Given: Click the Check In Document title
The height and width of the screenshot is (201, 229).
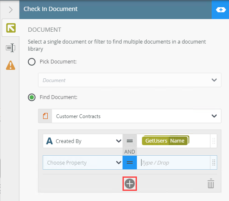Looking at the screenshot, I should pos(51,9).
